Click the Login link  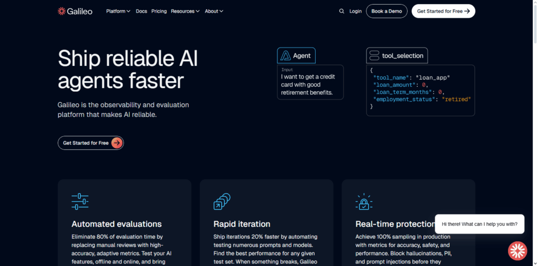click(x=356, y=12)
